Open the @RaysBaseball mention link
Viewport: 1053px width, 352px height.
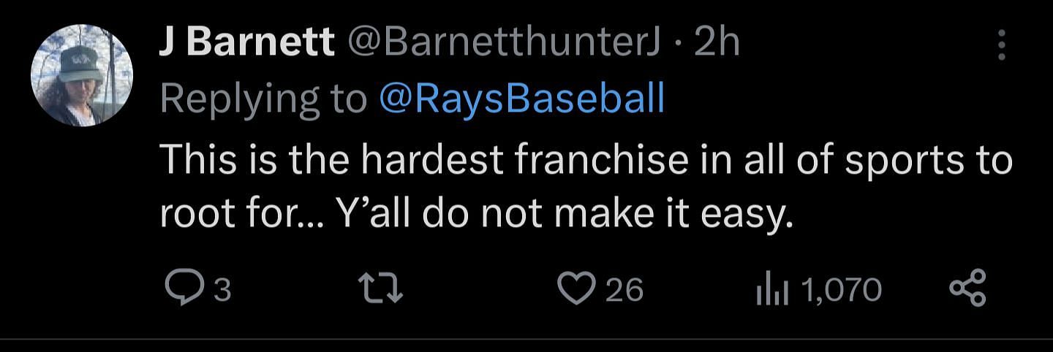[522, 98]
